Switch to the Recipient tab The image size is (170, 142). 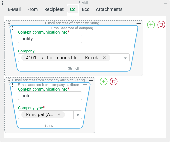(x=54, y=9)
